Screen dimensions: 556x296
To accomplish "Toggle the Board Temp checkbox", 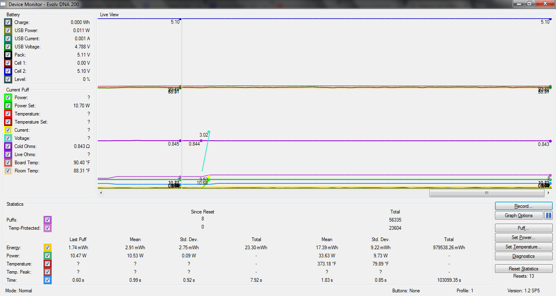I will coord(8,163).
